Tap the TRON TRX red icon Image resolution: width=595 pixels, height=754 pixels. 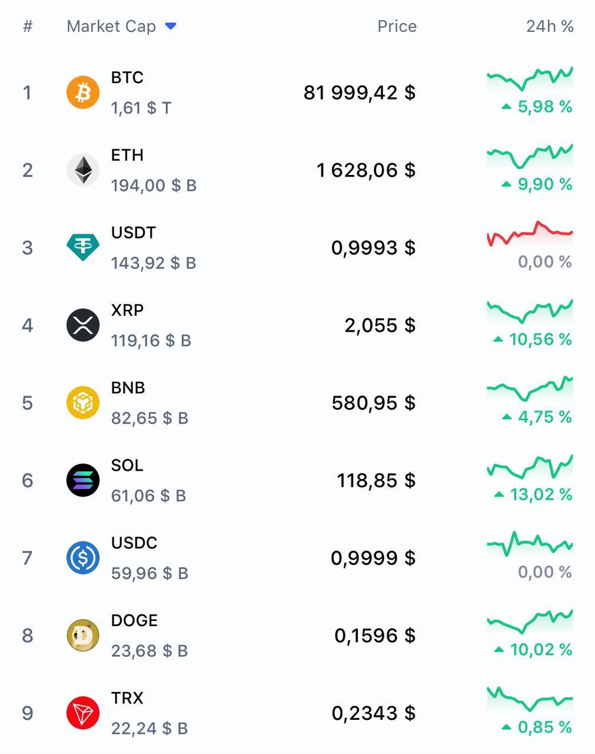83,713
